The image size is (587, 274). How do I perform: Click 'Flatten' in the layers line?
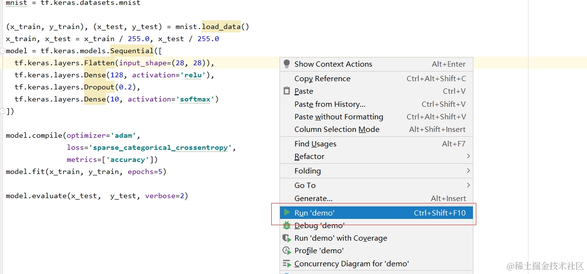99,63
